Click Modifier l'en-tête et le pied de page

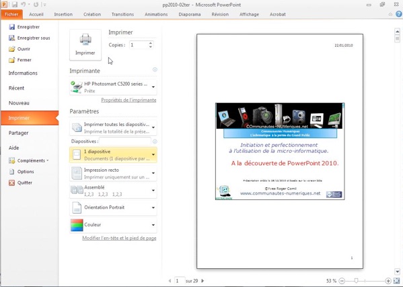[x=119, y=238]
